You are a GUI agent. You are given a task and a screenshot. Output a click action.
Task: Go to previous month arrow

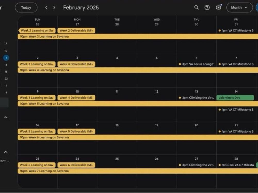tap(46, 7)
